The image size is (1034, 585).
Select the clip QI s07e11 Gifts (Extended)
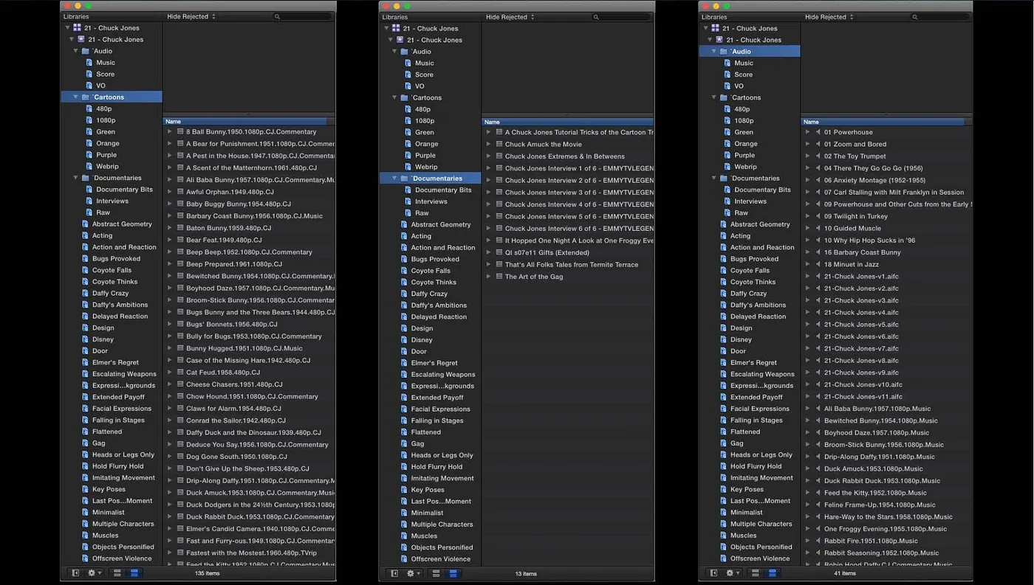pyautogui.click(x=547, y=252)
